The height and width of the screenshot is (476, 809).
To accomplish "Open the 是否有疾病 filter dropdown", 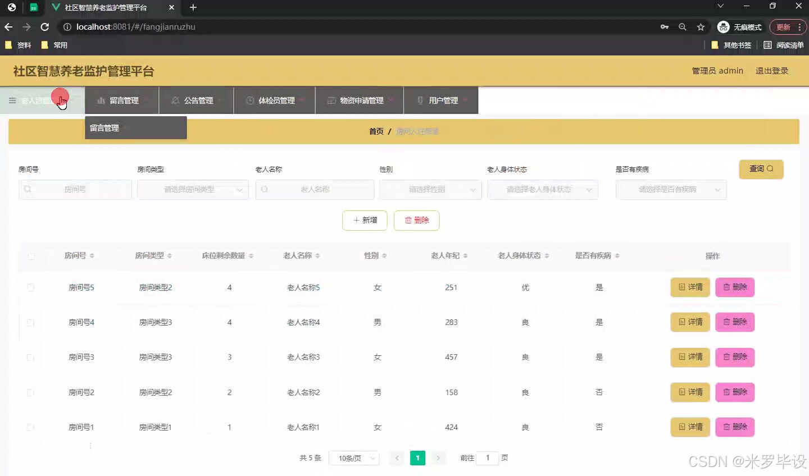I will (671, 190).
